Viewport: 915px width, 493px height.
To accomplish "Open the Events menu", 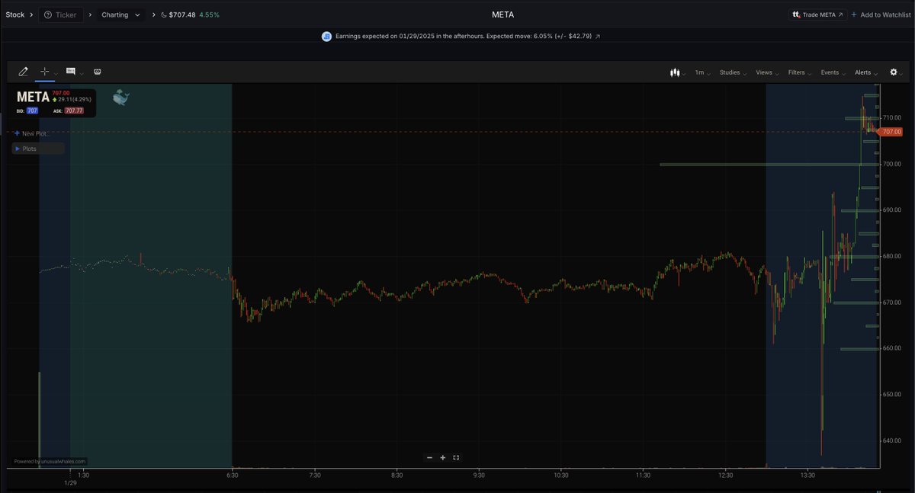I will [x=833, y=72].
